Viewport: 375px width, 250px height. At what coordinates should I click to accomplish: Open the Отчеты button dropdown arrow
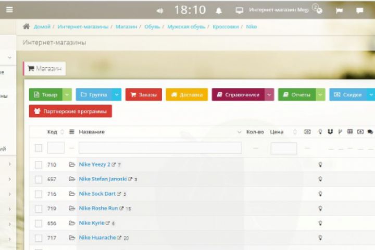(x=320, y=95)
